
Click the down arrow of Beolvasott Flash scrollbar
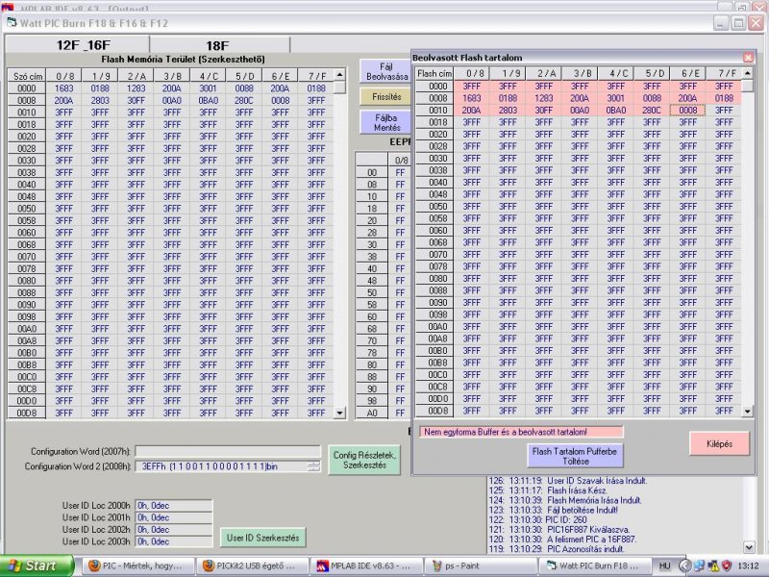[748, 412]
